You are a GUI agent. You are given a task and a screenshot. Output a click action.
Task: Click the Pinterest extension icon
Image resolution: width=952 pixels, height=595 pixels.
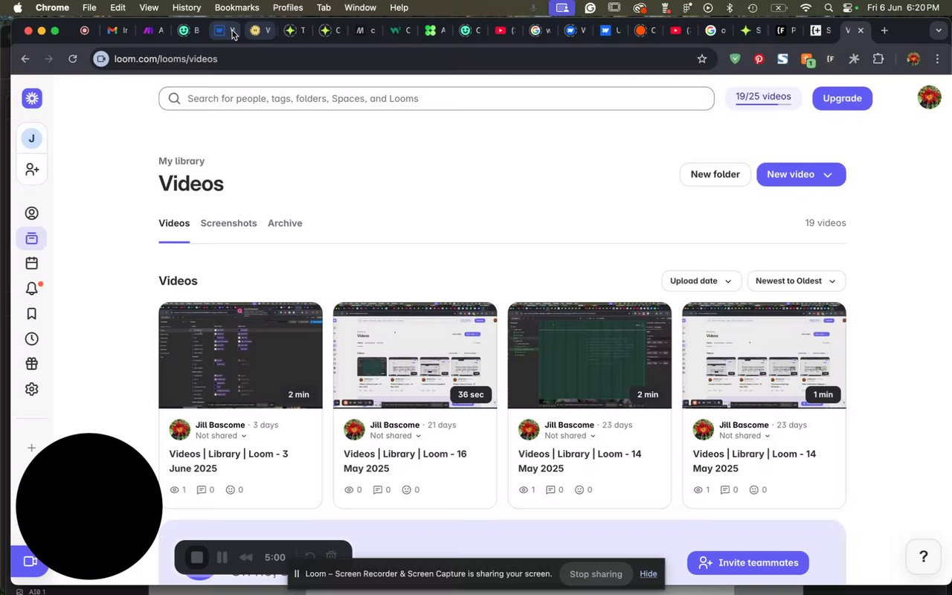(759, 59)
